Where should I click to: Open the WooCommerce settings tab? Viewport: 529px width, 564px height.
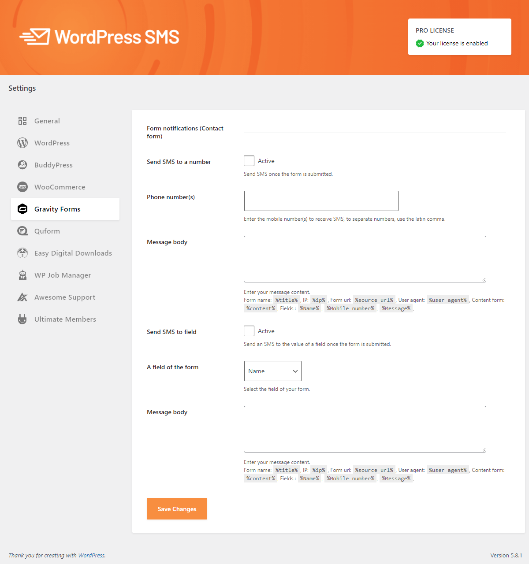click(65, 187)
